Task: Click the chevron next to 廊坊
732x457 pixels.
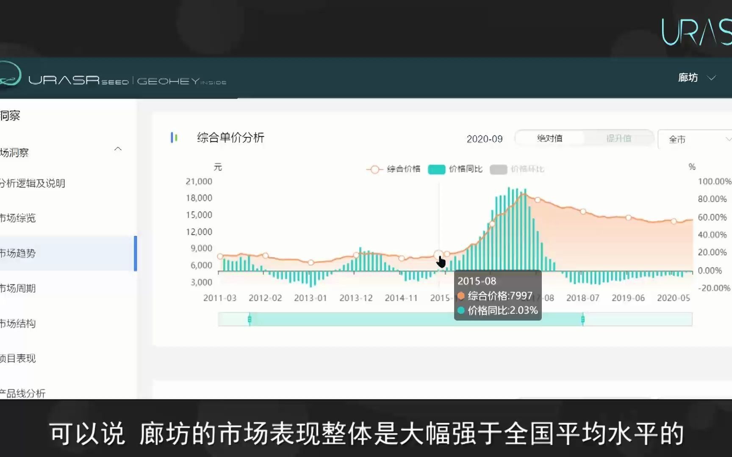Action: point(712,78)
